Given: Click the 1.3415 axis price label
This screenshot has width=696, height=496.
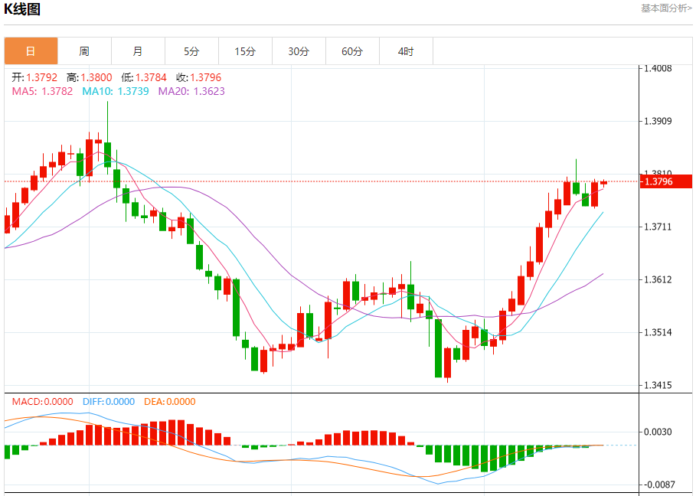Looking at the screenshot, I should [x=658, y=385].
